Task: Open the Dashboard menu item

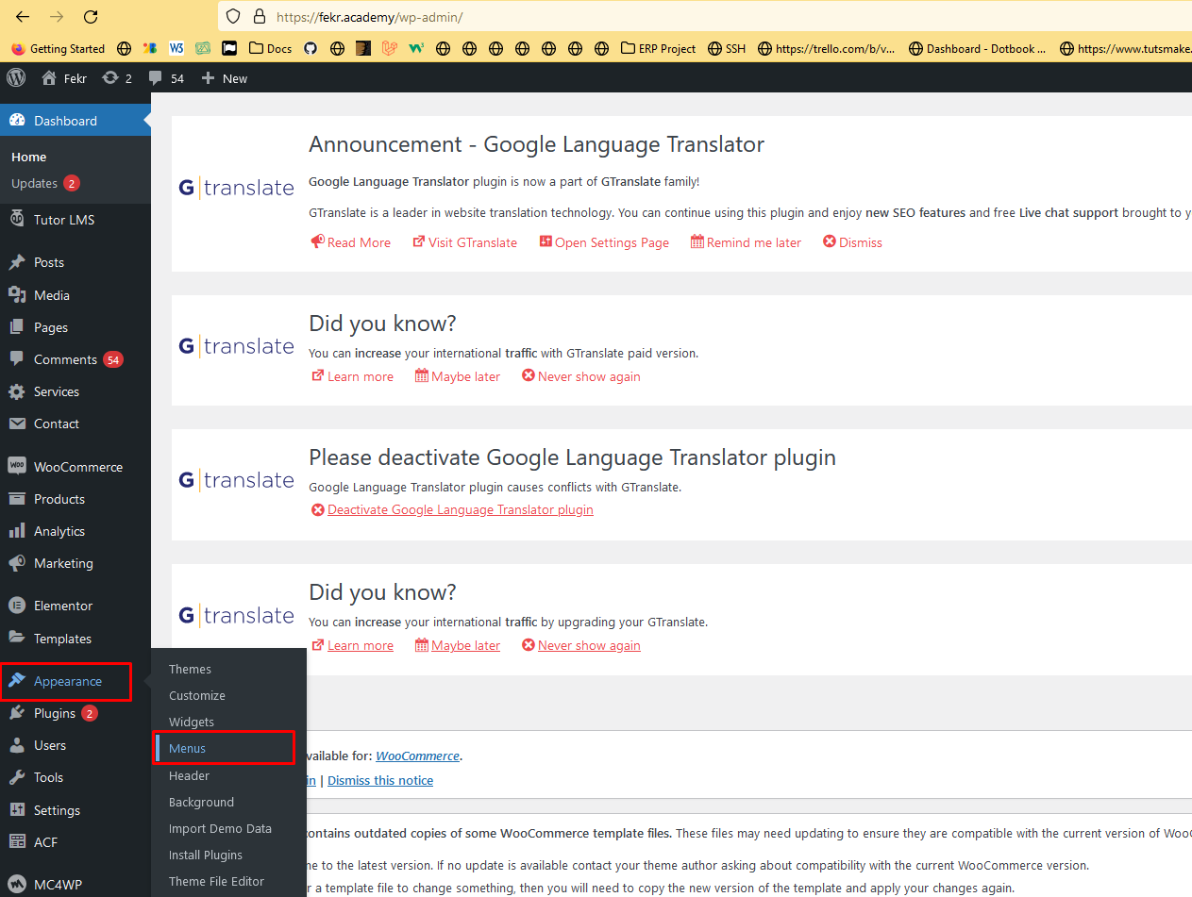Action: (x=75, y=121)
